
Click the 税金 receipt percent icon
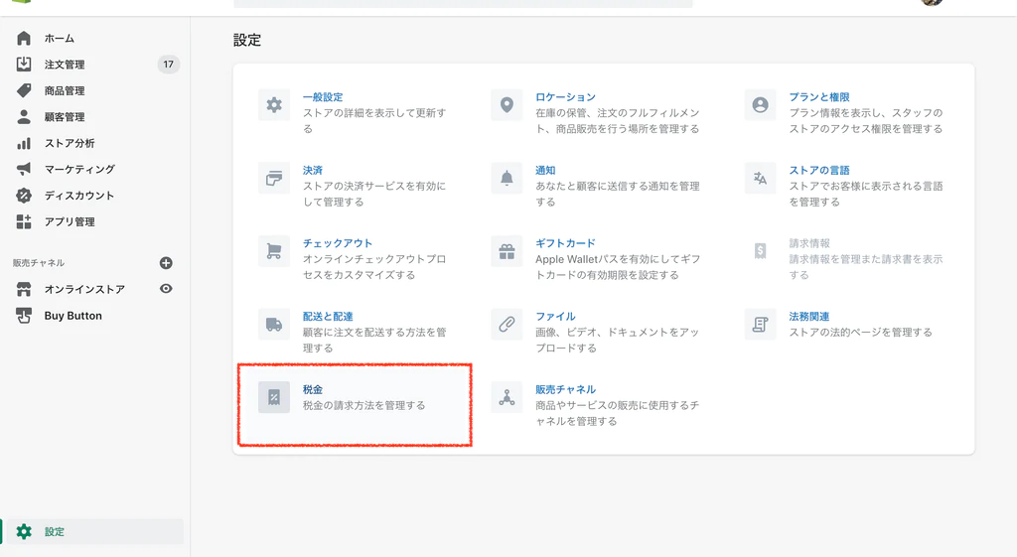point(274,397)
